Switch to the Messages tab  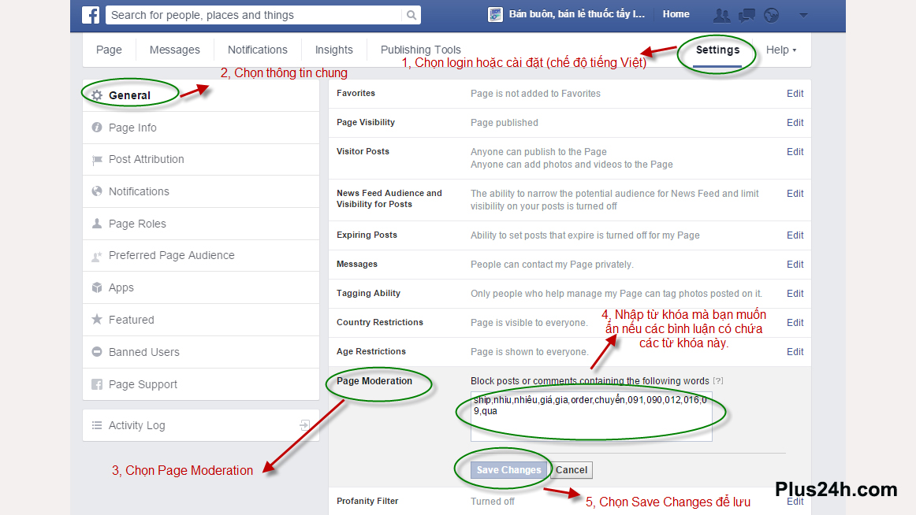point(175,50)
